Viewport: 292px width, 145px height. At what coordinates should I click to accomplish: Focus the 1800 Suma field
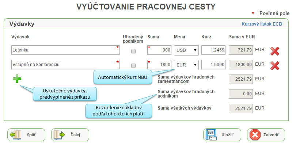pyautogui.click(x=159, y=65)
